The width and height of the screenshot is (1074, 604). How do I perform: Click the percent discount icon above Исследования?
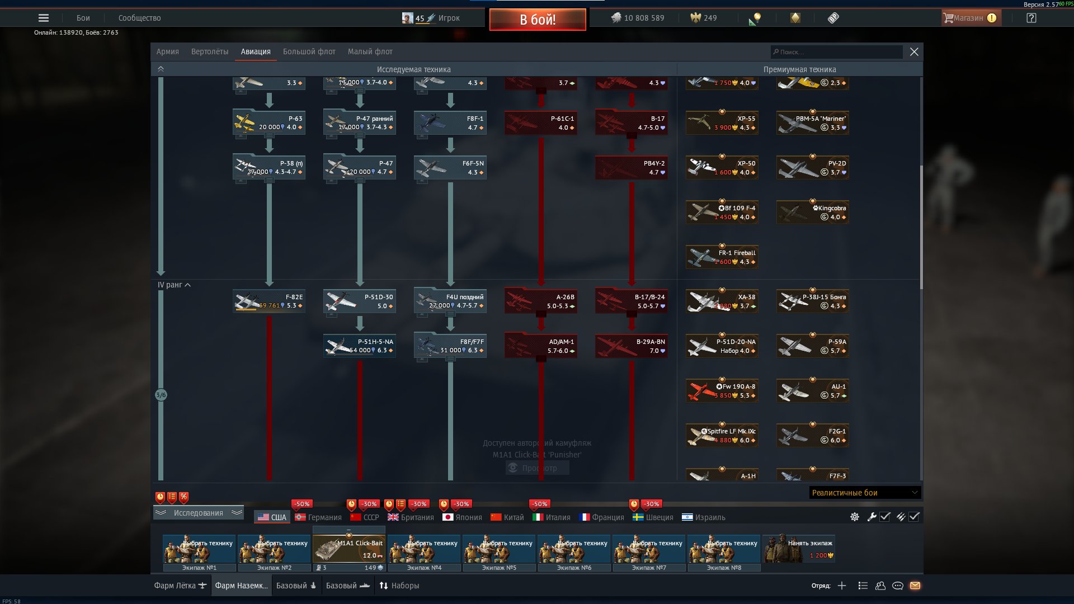183,497
